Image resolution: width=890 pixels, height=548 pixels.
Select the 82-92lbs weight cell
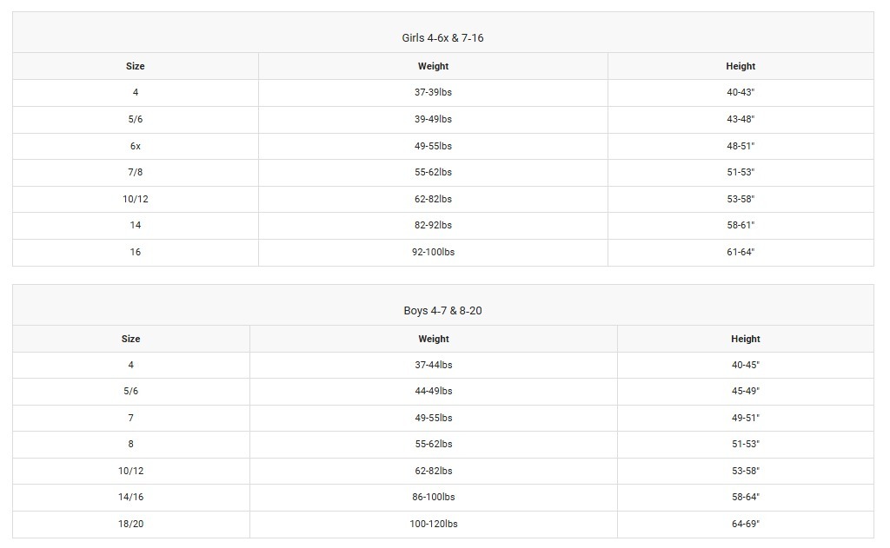(x=433, y=225)
